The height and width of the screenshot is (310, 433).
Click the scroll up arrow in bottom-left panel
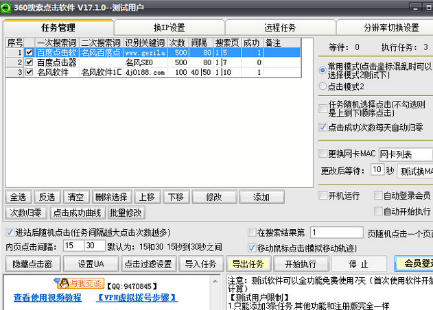point(215,281)
